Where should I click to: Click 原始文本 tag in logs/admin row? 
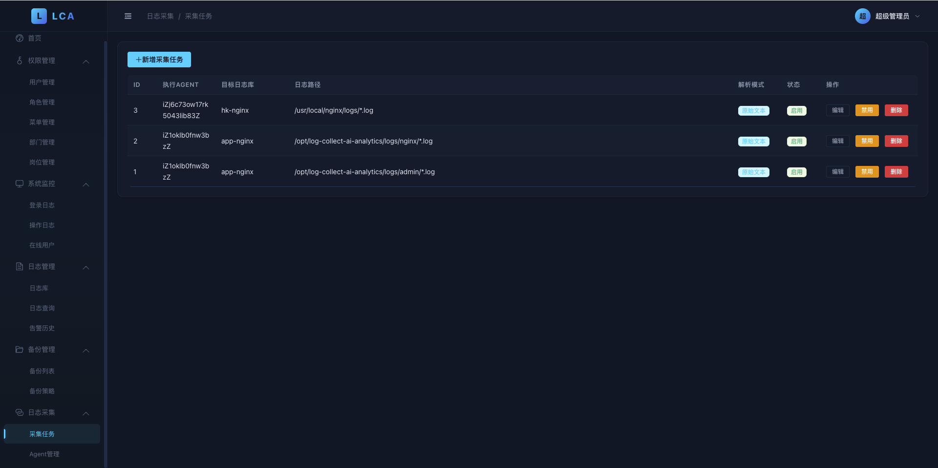[x=754, y=172]
